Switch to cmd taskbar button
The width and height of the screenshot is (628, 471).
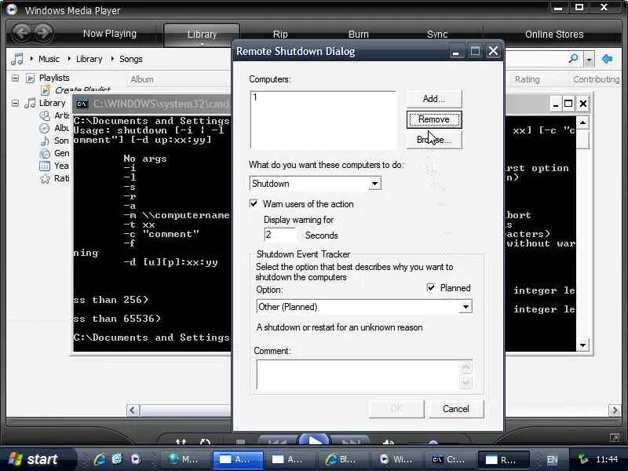pyautogui.click(x=450, y=459)
